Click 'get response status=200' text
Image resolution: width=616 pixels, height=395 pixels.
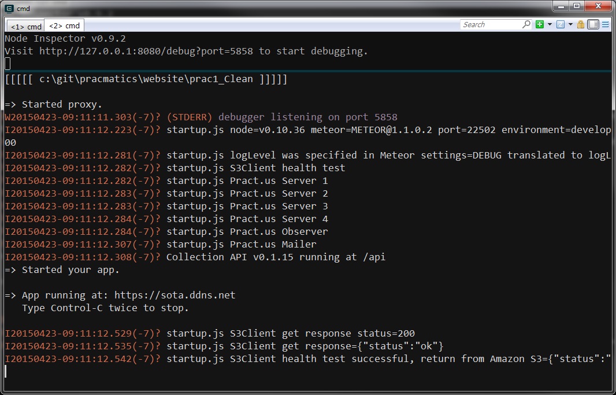[x=348, y=333]
